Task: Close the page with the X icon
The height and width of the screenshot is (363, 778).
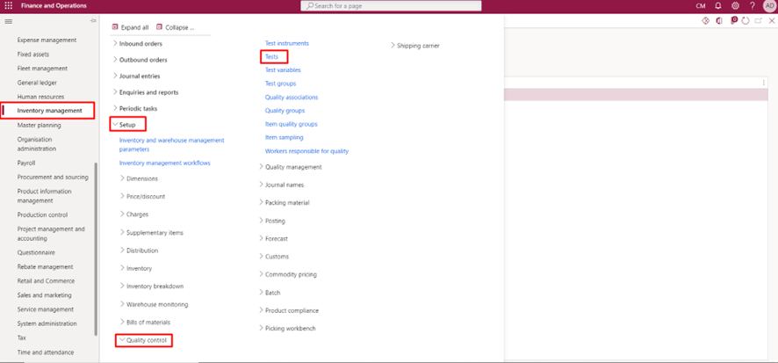Action: pyautogui.click(x=772, y=21)
